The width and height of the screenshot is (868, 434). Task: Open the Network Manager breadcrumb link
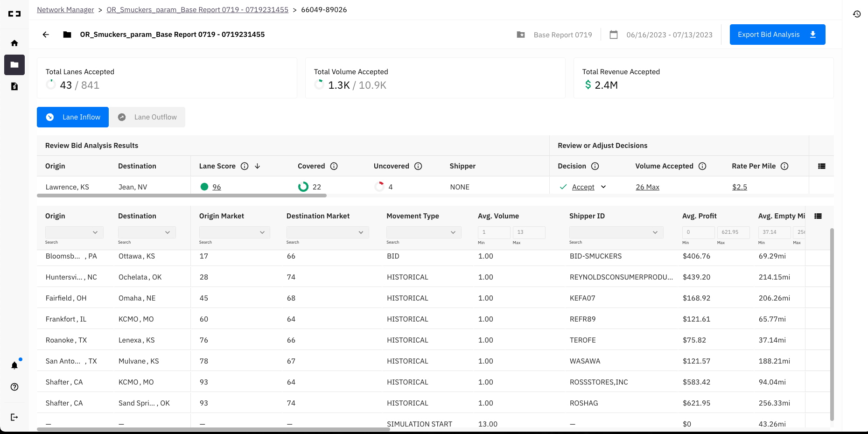coord(65,9)
